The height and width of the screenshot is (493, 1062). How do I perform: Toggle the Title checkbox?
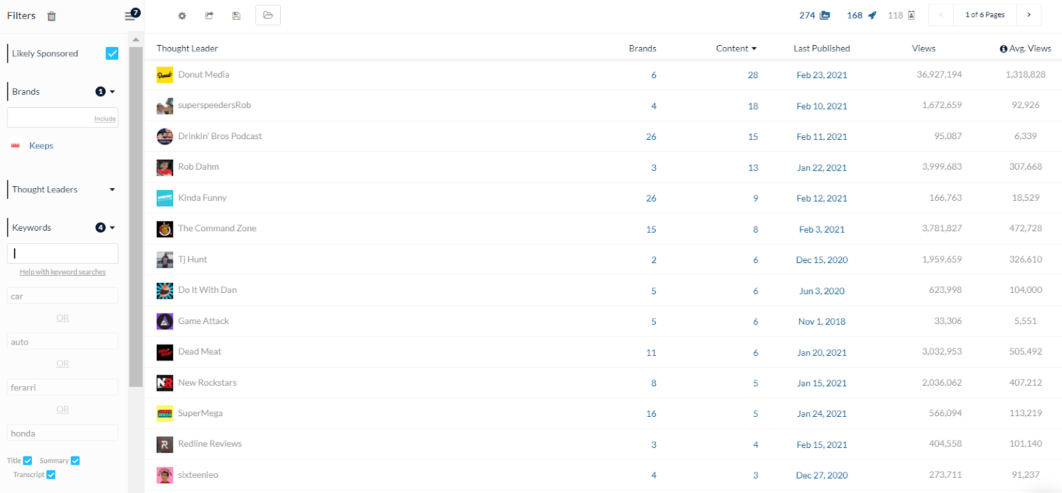tap(28, 461)
